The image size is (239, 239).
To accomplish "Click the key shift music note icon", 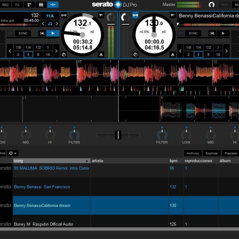I will 50,24.
